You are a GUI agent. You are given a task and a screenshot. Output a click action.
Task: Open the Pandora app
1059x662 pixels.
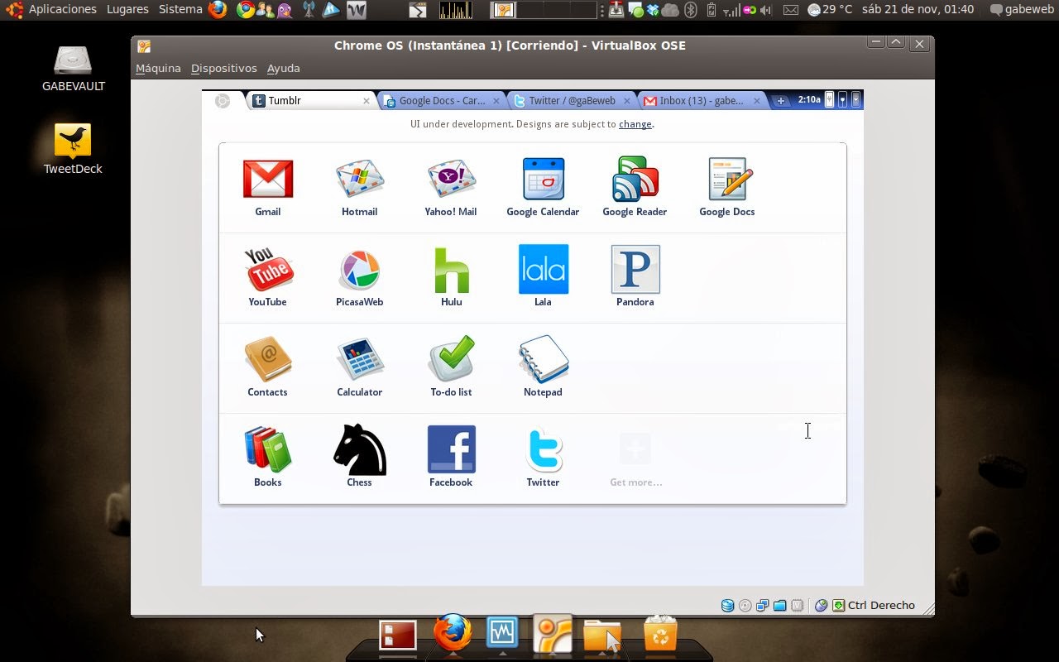[635, 269]
